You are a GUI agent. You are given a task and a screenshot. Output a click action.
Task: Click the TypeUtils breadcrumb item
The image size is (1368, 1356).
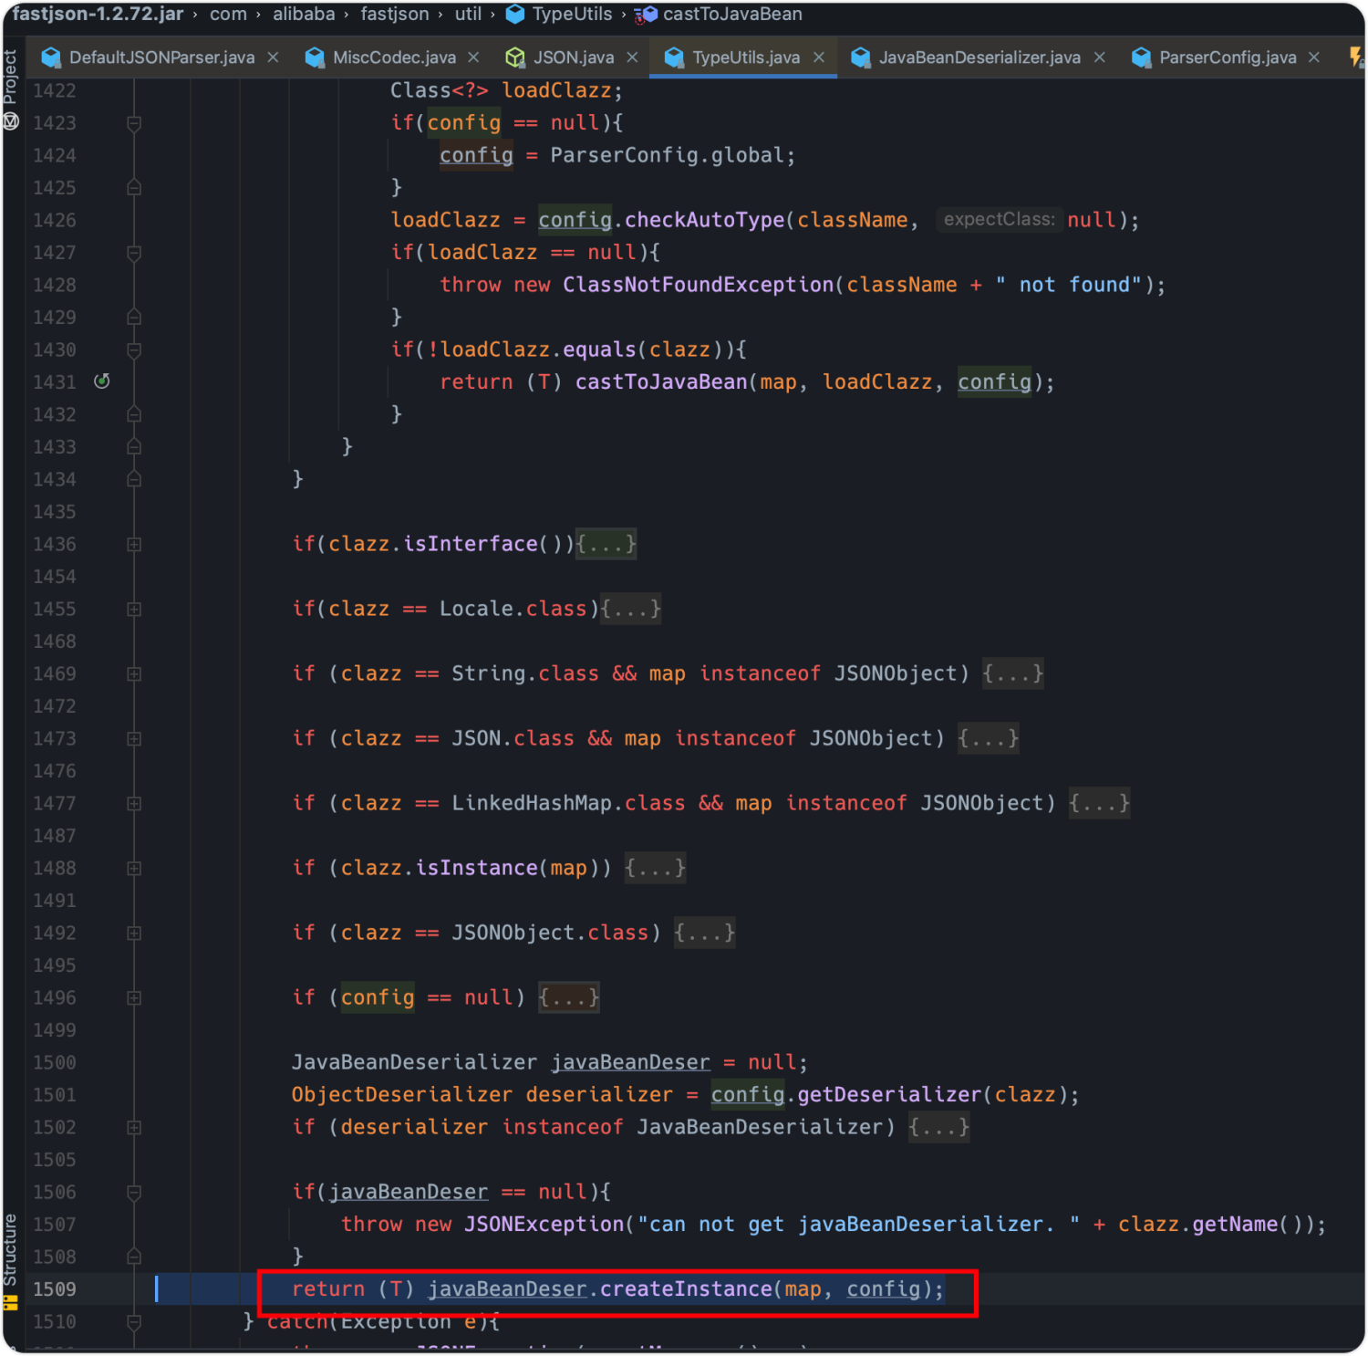[572, 14]
